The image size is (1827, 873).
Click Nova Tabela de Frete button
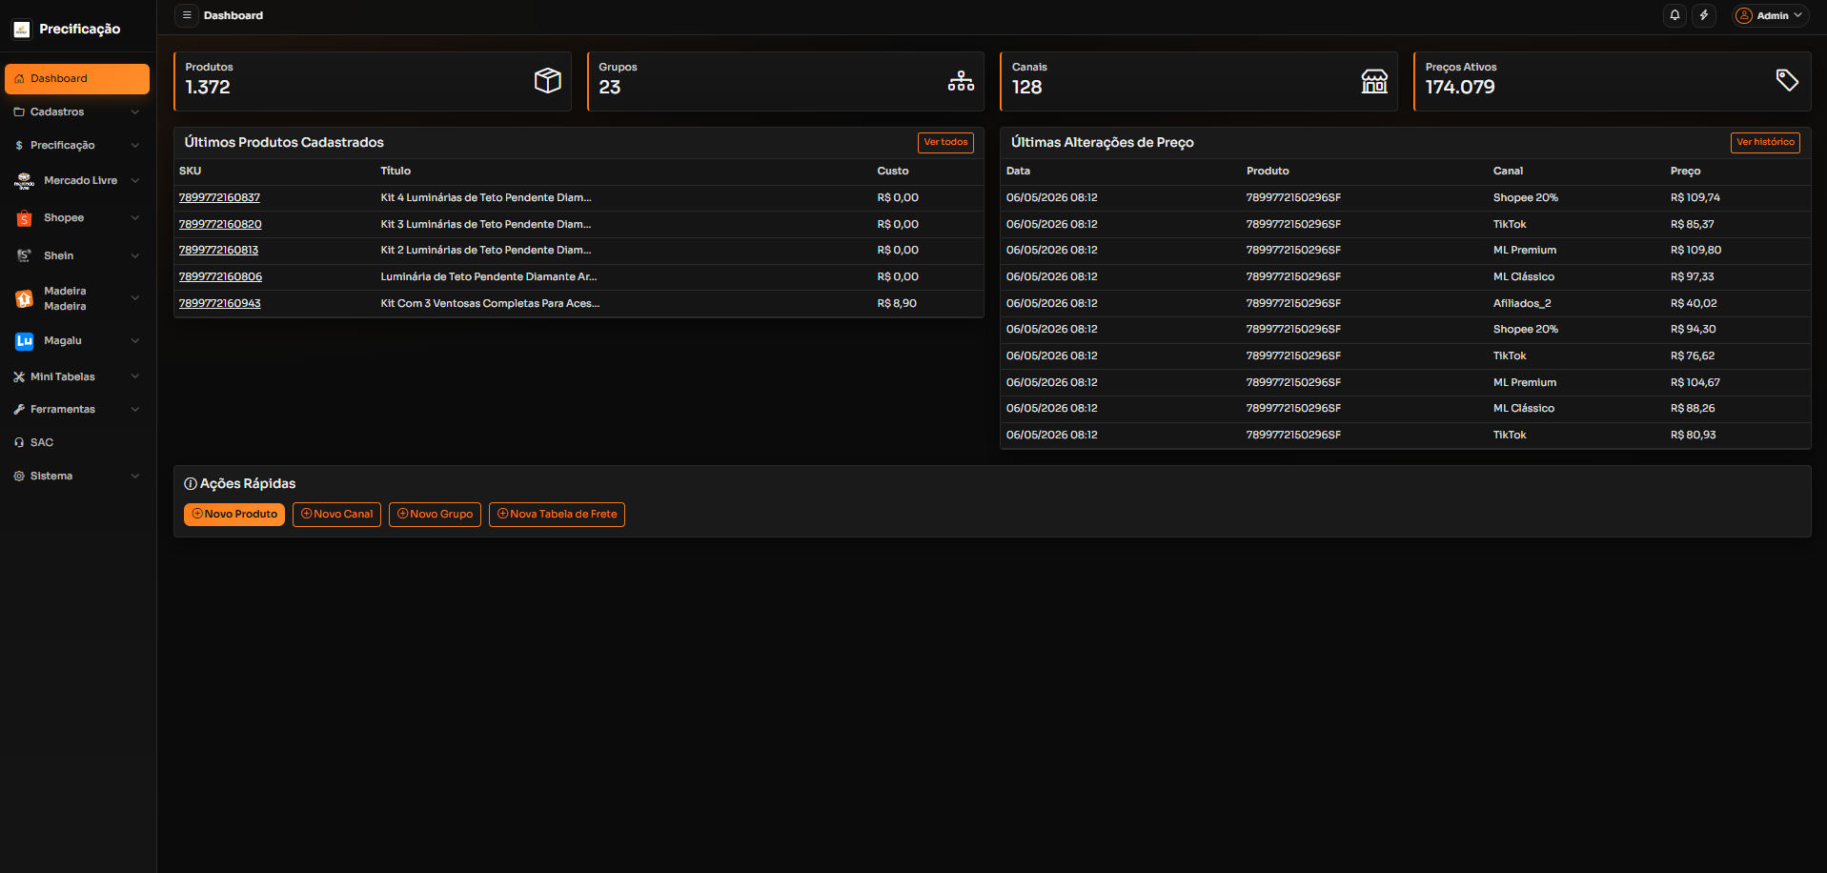(557, 515)
